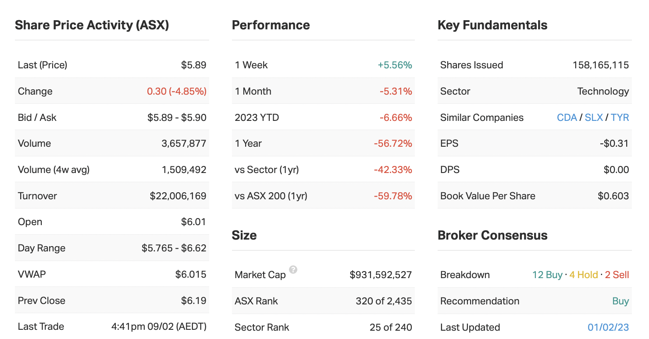Click the 4 Hold broker breakdown

(x=583, y=275)
